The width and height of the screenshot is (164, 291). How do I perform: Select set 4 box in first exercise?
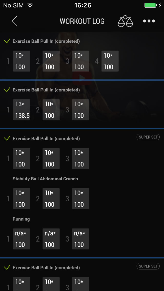tap(110, 61)
